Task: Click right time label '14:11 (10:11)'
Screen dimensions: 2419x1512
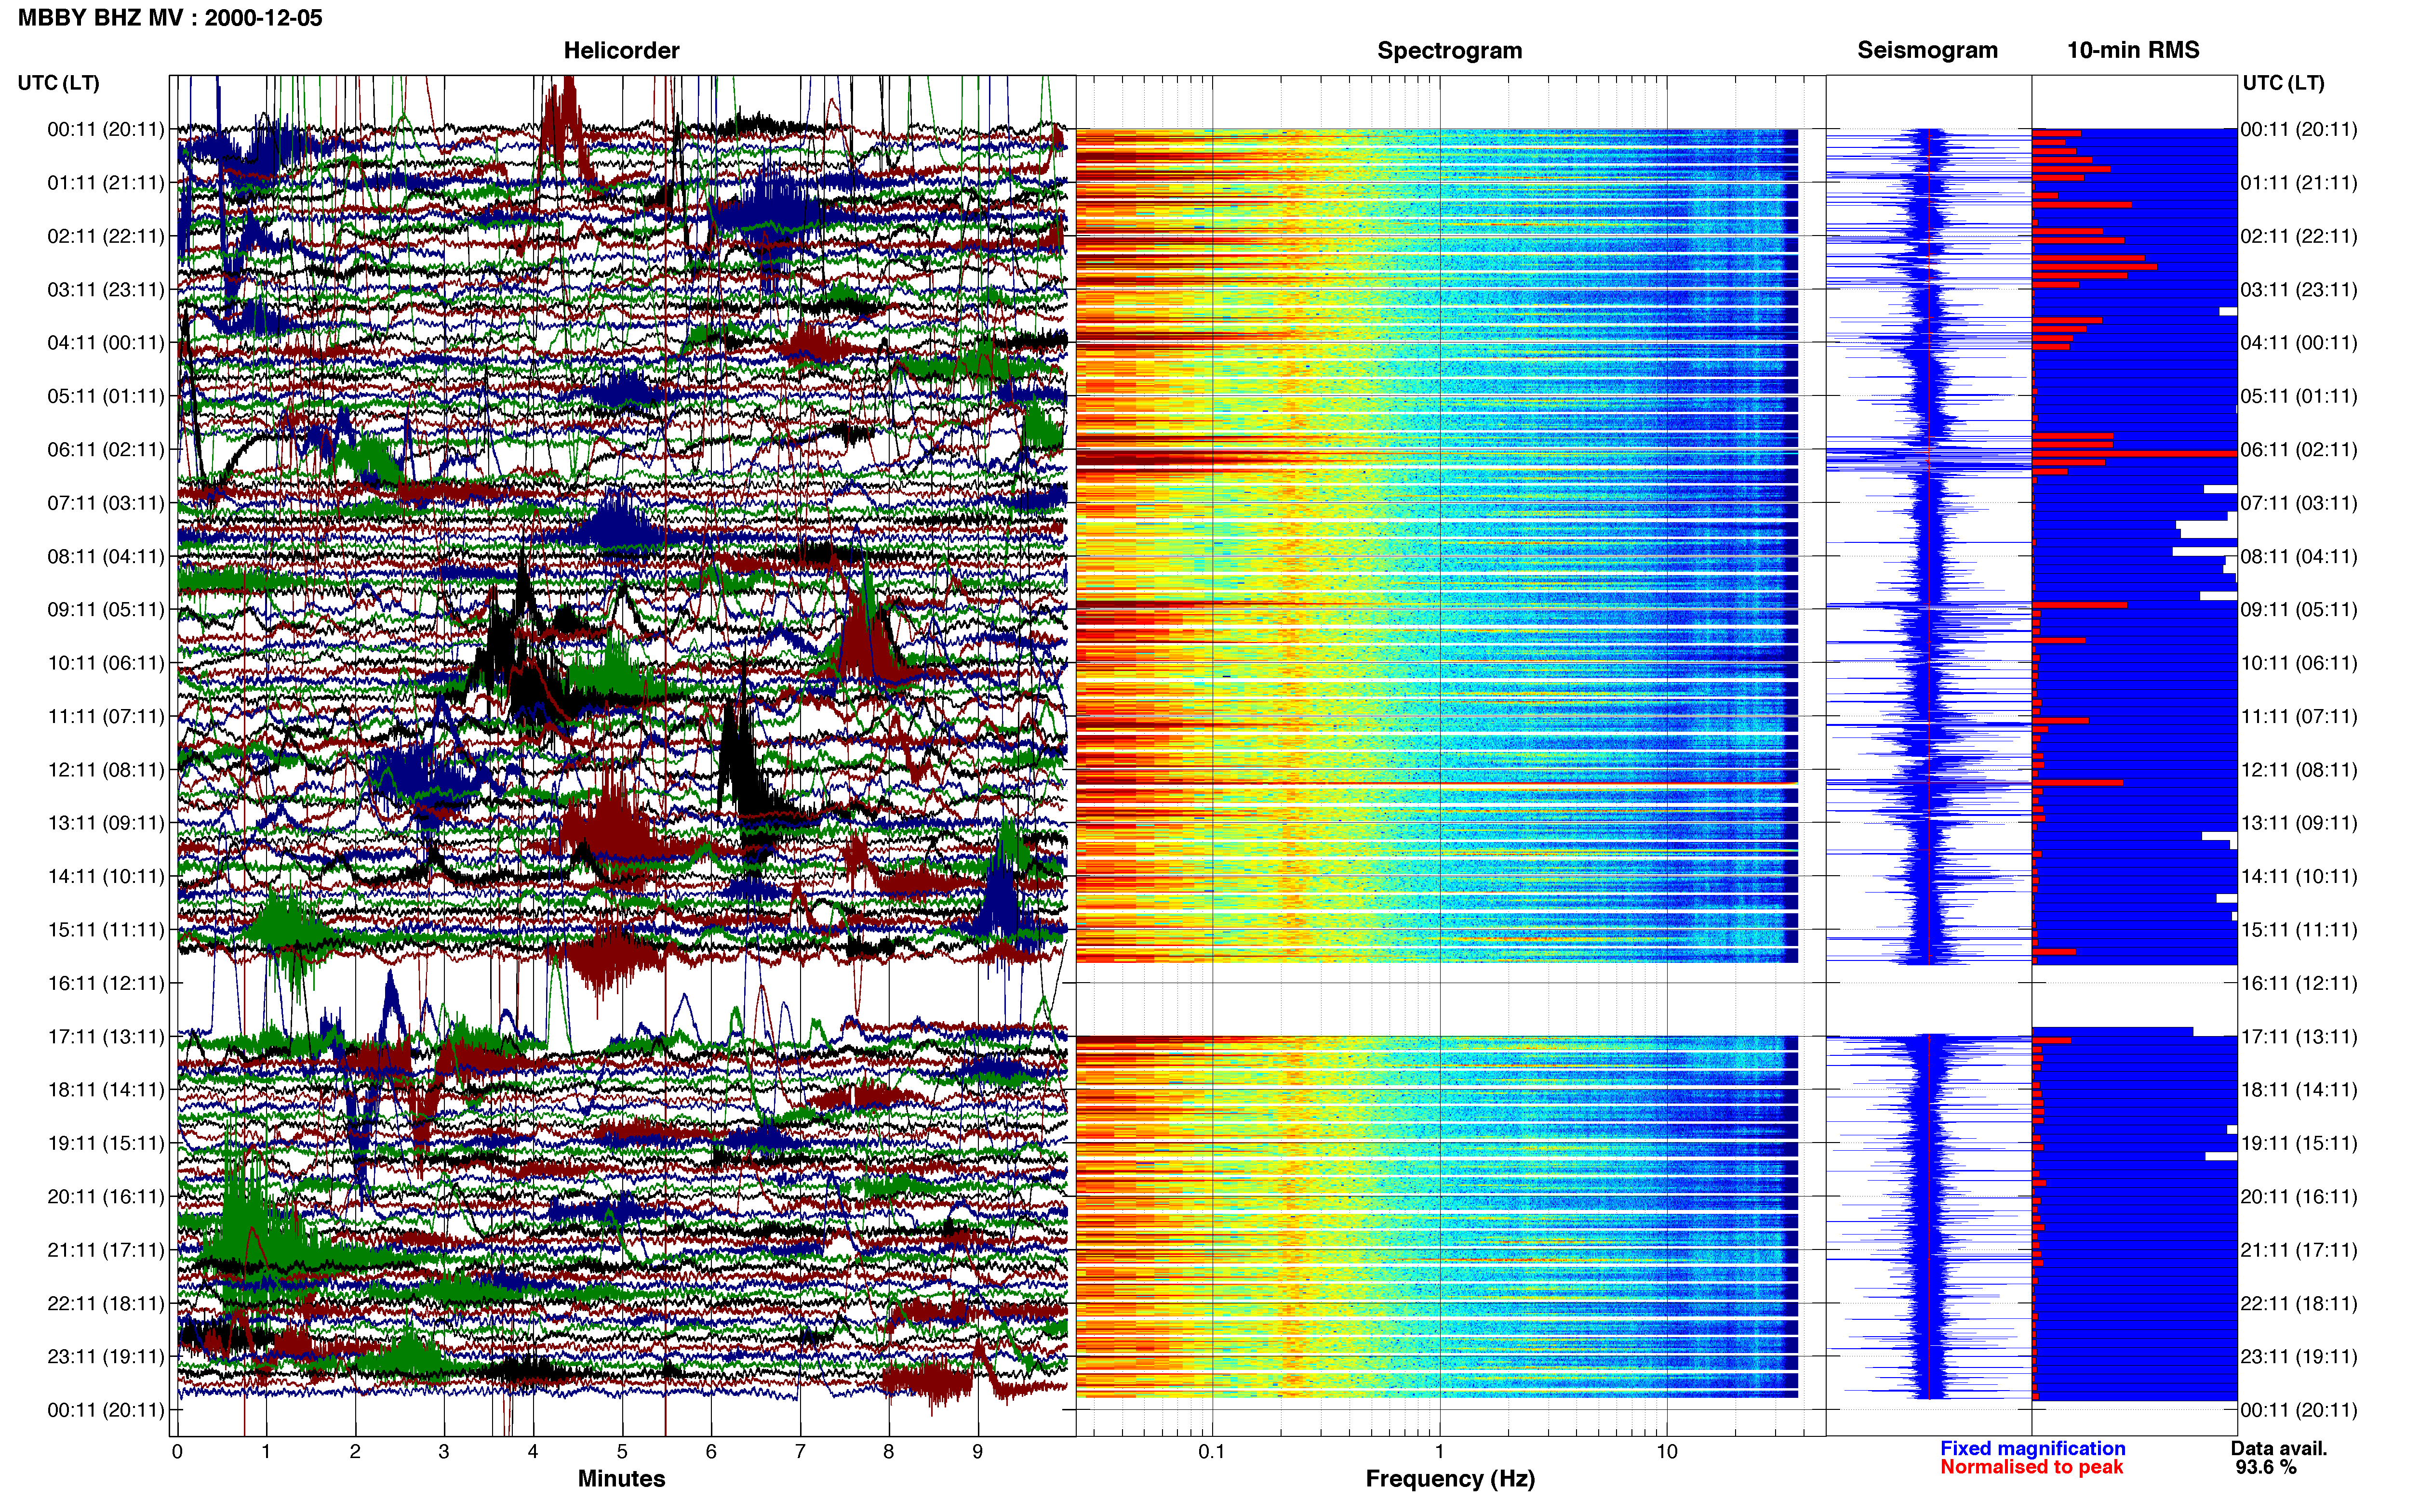Action: [x=2299, y=877]
